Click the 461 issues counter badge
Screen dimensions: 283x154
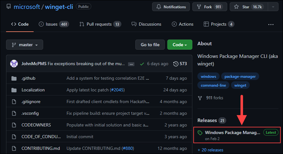pyautogui.click(x=64, y=24)
